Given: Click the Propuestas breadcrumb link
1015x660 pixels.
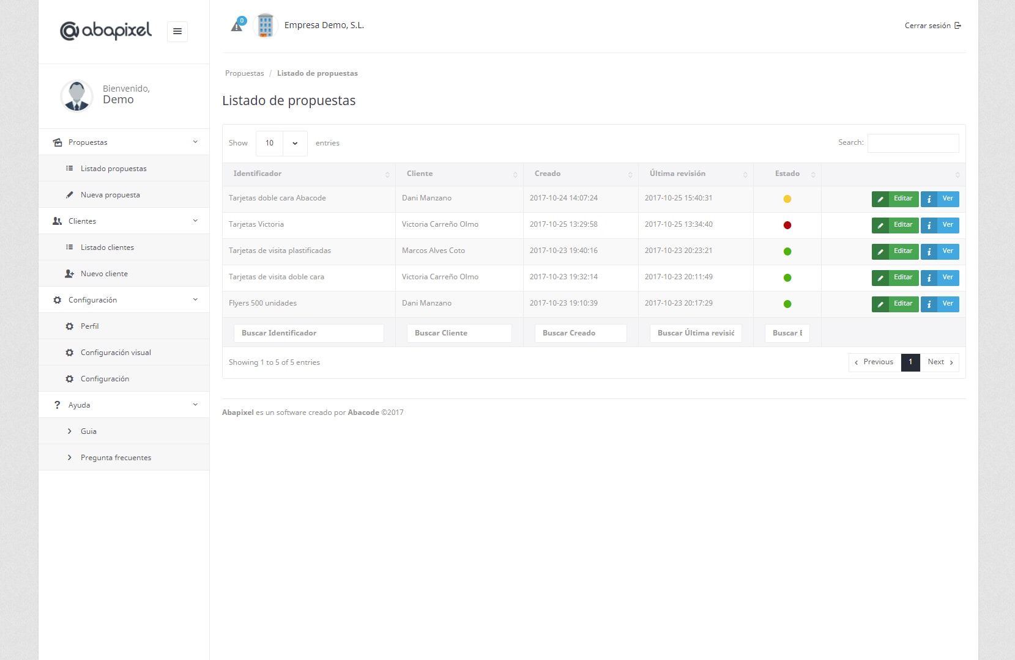Looking at the screenshot, I should pyautogui.click(x=245, y=73).
